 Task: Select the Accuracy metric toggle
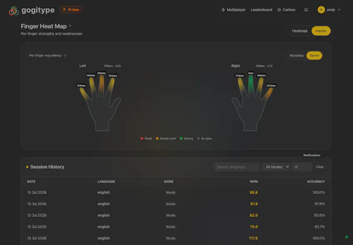pos(296,55)
